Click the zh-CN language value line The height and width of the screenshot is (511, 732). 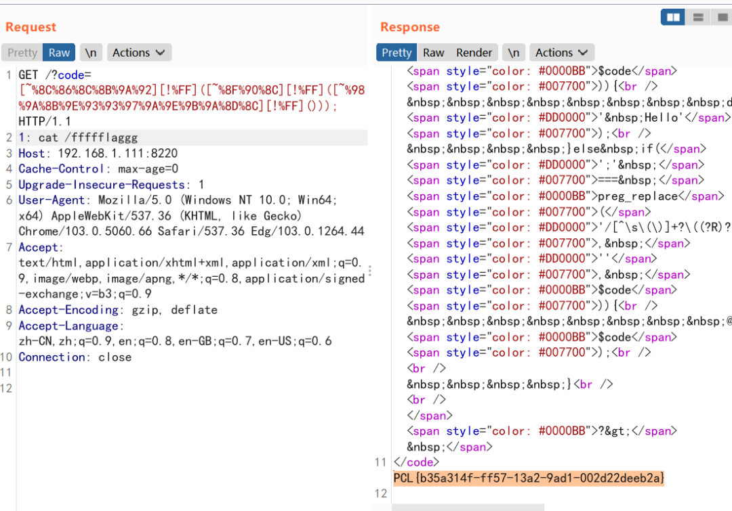click(175, 341)
